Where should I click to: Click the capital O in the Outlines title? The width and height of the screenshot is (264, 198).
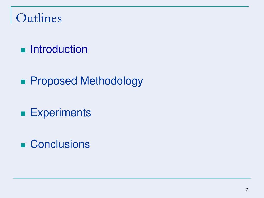(20, 18)
